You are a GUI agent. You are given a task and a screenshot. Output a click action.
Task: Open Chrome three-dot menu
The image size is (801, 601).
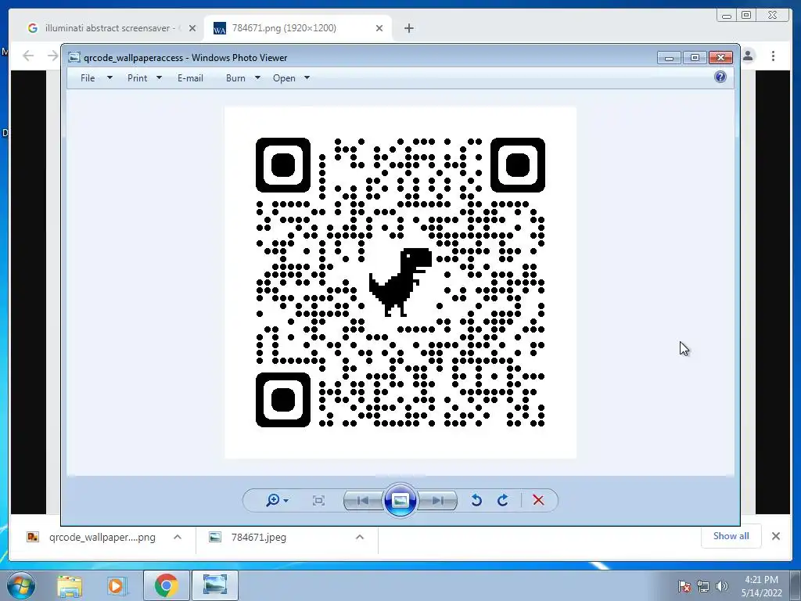pos(774,56)
